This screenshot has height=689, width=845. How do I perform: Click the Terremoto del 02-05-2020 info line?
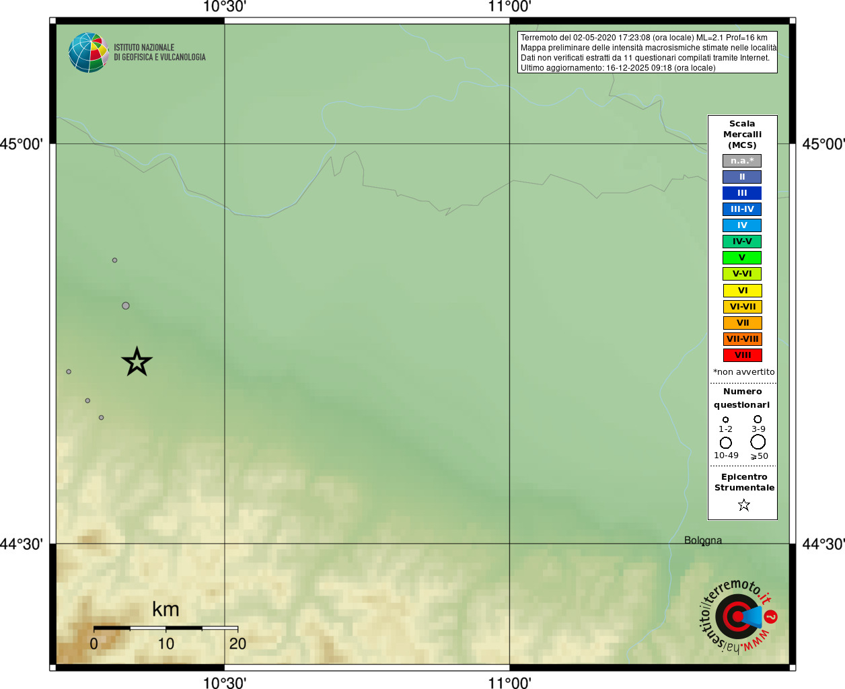(x=644, y=38)
